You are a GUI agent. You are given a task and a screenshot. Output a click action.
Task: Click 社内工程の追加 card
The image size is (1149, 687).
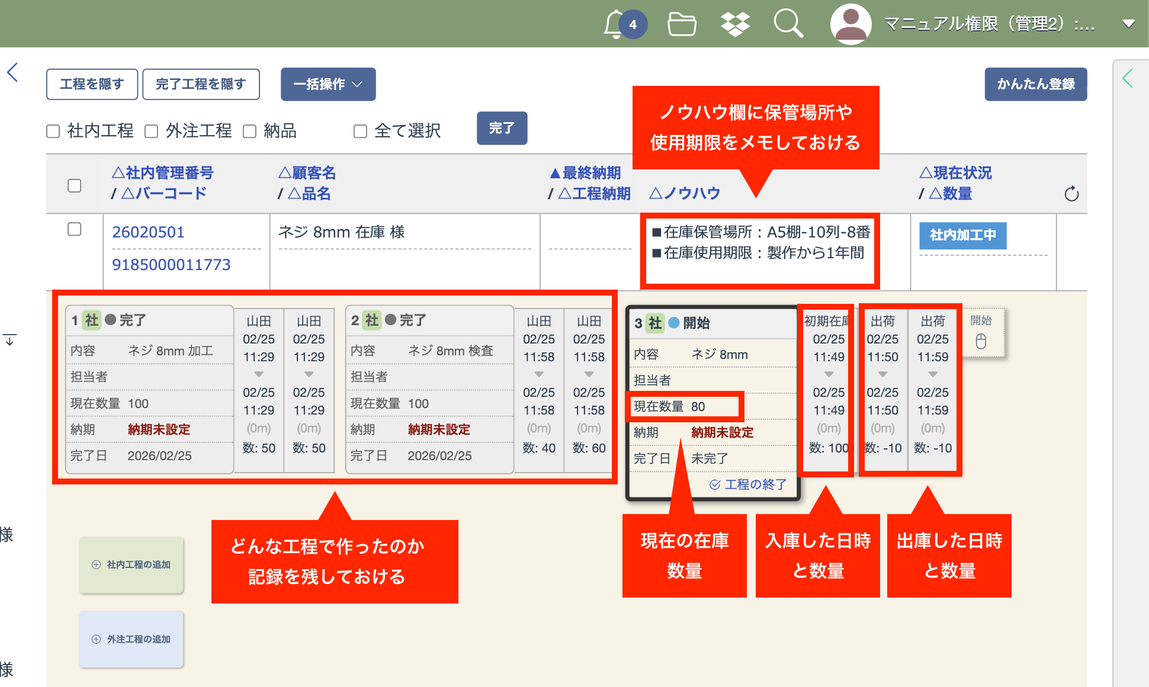click(x=131, y=564)
